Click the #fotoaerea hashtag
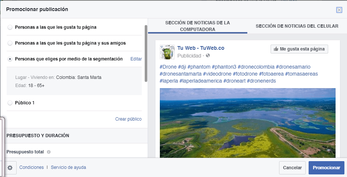The image size is (347, 177). [271, 74]
